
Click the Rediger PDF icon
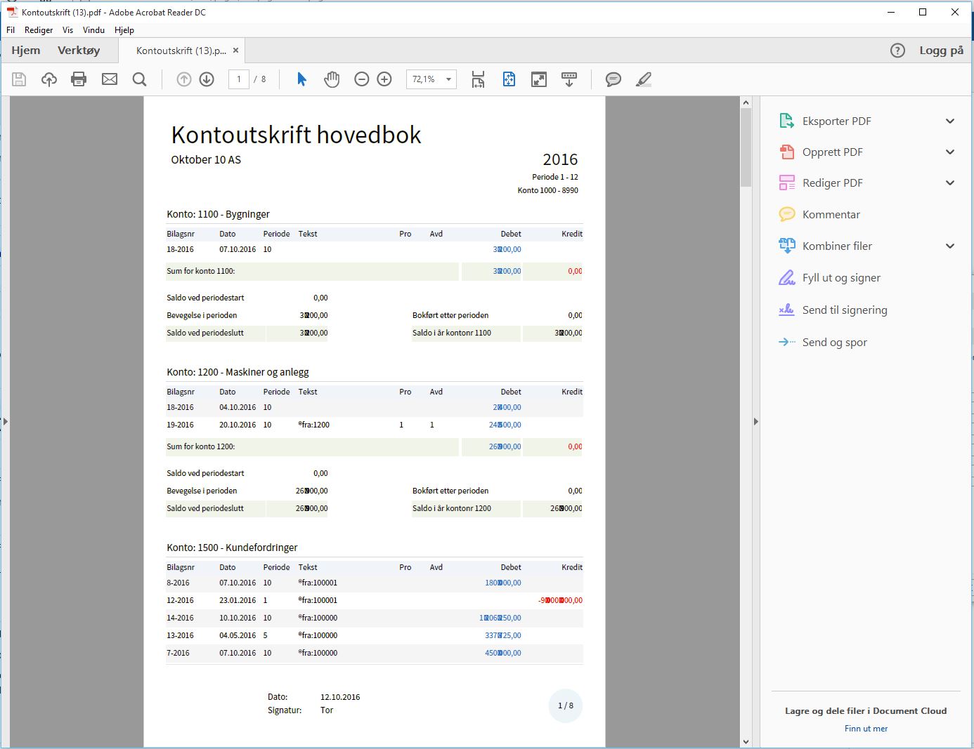[x=787, y=183]
